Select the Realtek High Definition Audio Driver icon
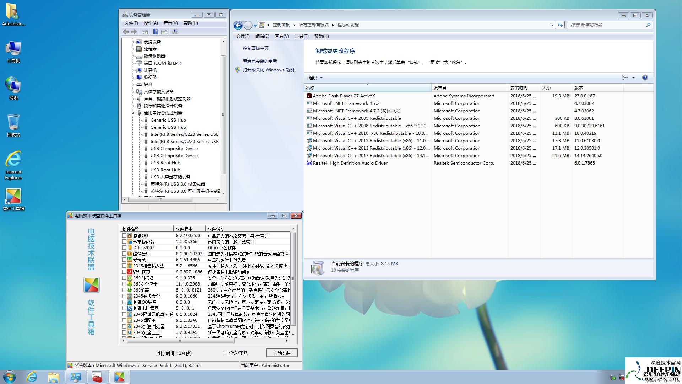This screenshot has width=682, height=384. (x=309, y=163)
